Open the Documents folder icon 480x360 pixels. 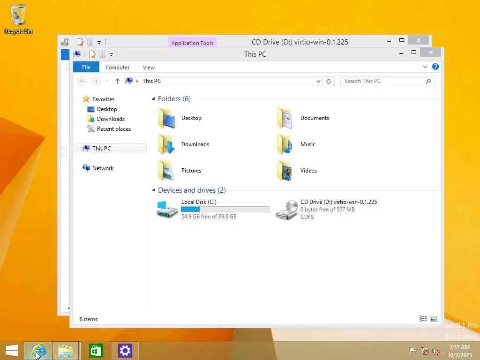(x=285, y=118)
